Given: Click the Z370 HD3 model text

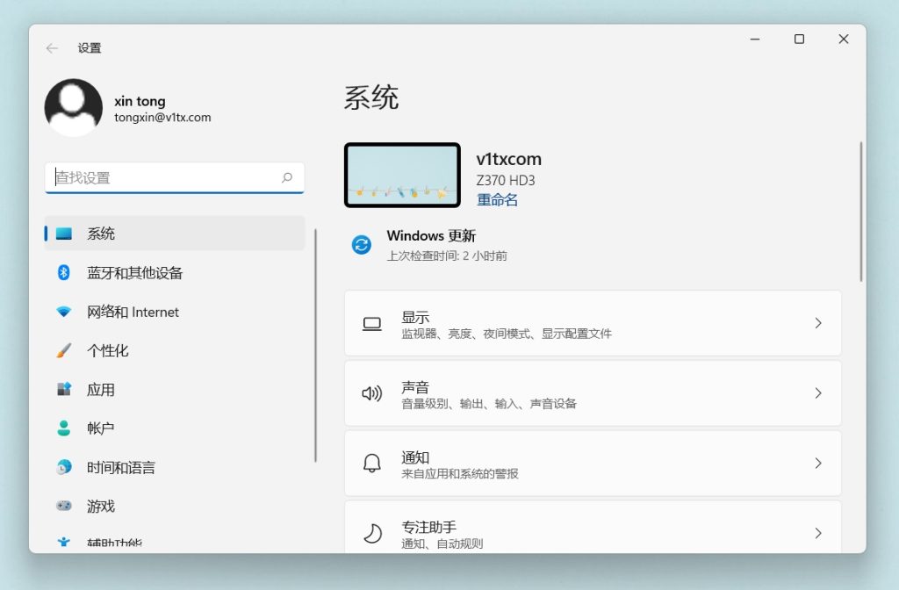Looking at the screenshot, I should (x=505, y=180).
